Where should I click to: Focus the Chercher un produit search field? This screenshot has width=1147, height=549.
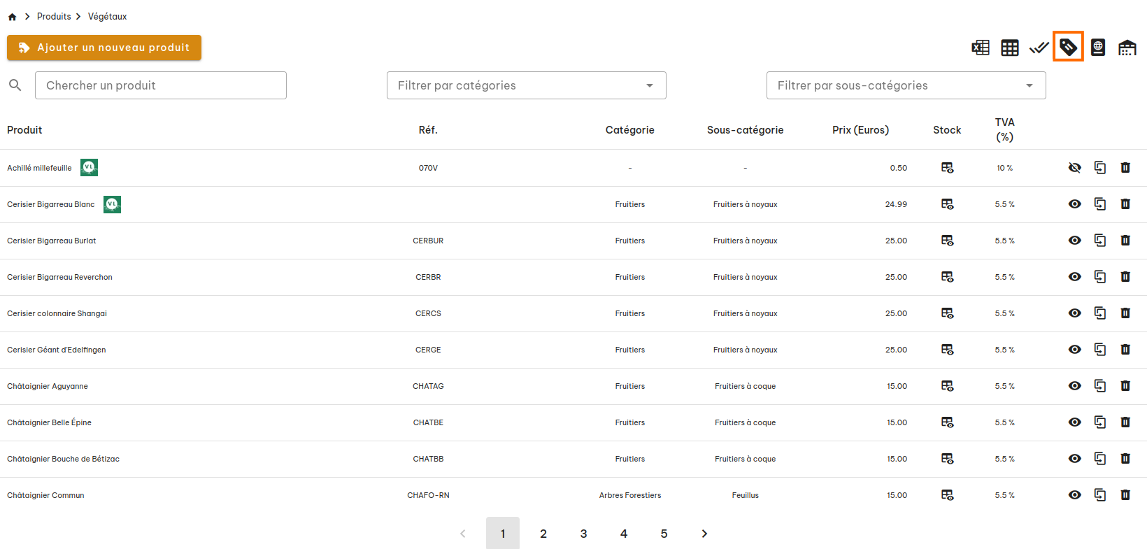point(161,85)
